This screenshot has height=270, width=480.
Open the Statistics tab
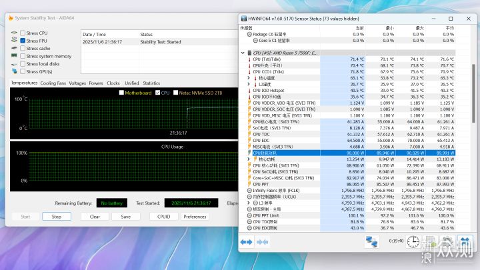(x=151, y=83)
